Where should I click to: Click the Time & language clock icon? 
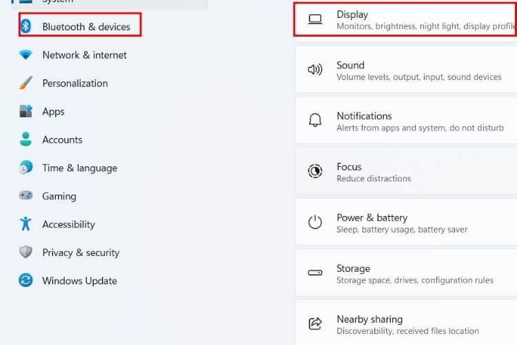coord(26,168)
